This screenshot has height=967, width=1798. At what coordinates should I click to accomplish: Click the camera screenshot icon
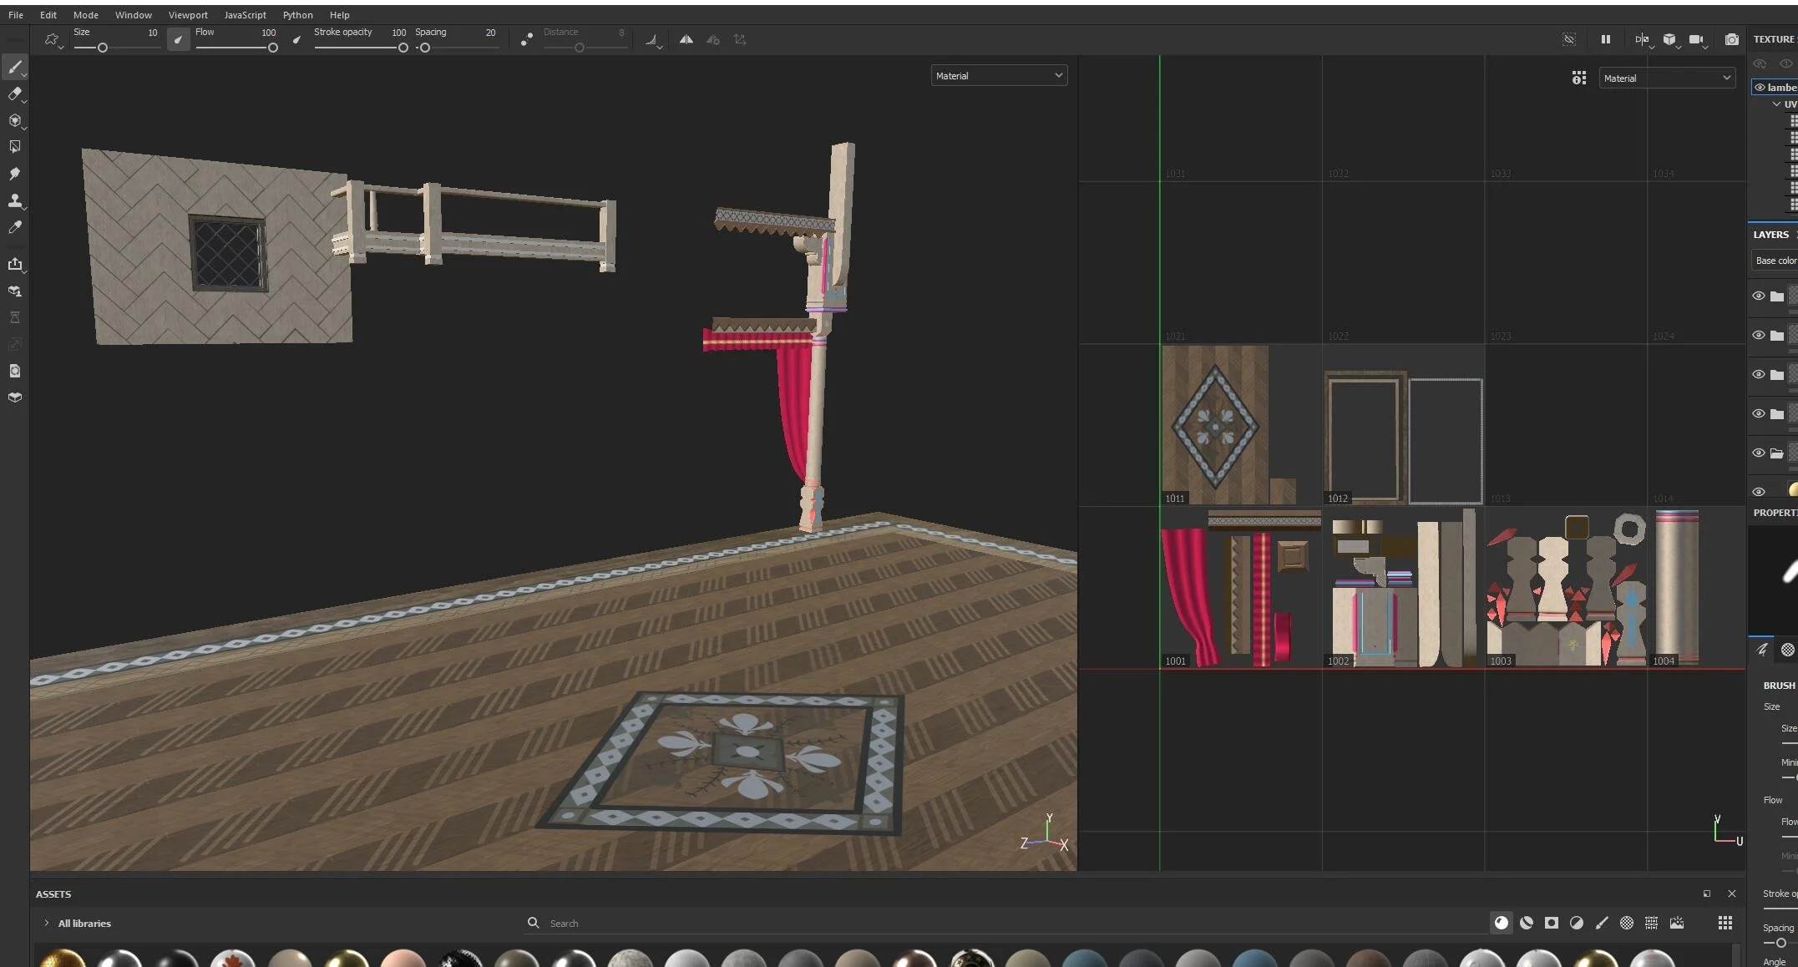click(1731, 39)
